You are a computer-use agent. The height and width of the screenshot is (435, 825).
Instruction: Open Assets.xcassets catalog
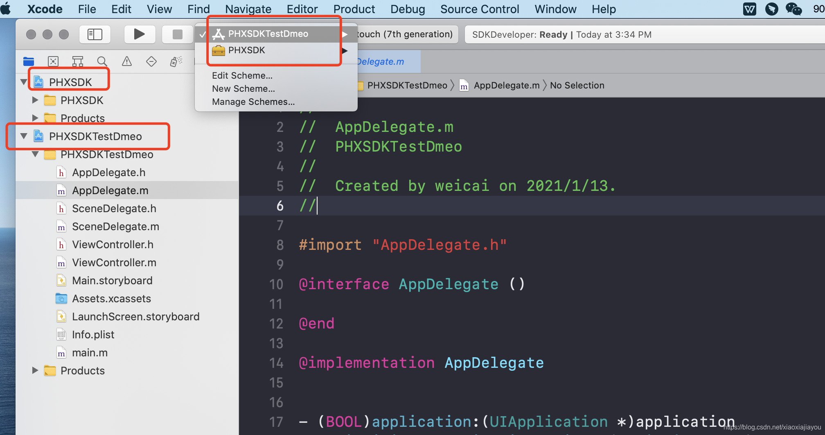(111, 299)
